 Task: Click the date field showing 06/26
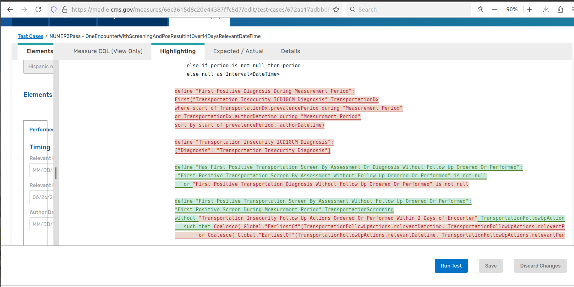[42, 197]
